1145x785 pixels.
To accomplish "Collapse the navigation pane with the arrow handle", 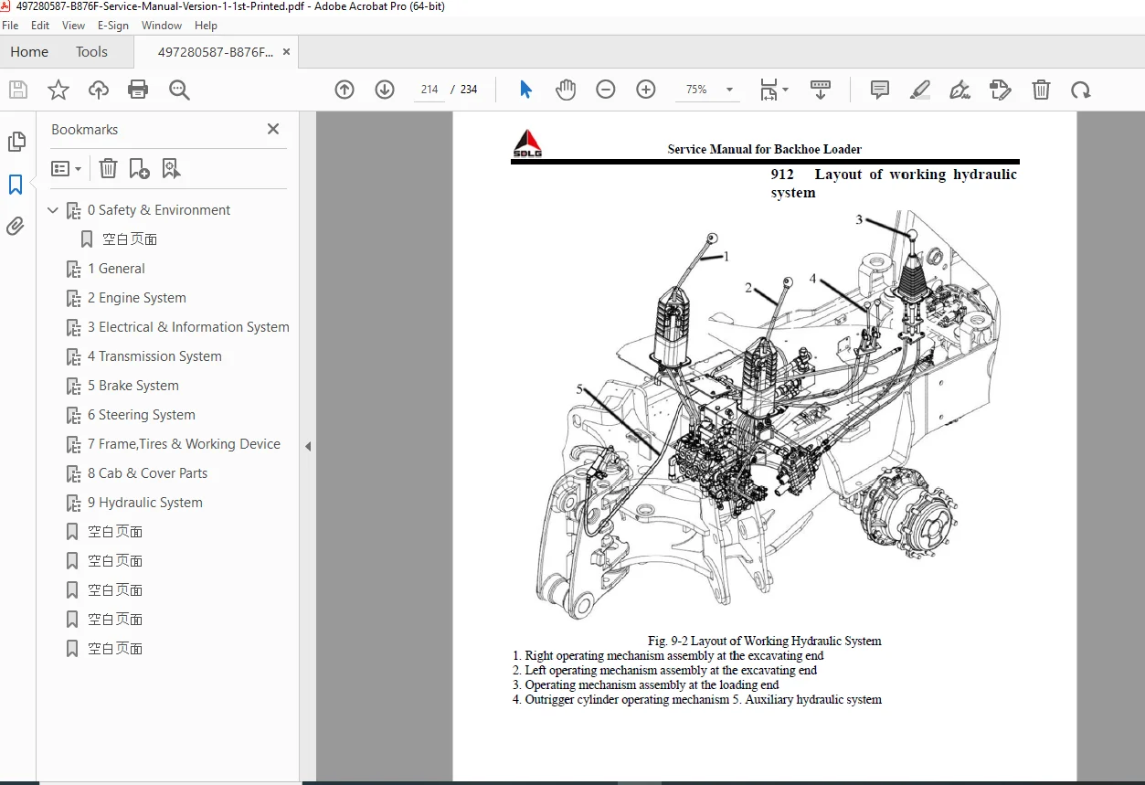I will (308, 447).
